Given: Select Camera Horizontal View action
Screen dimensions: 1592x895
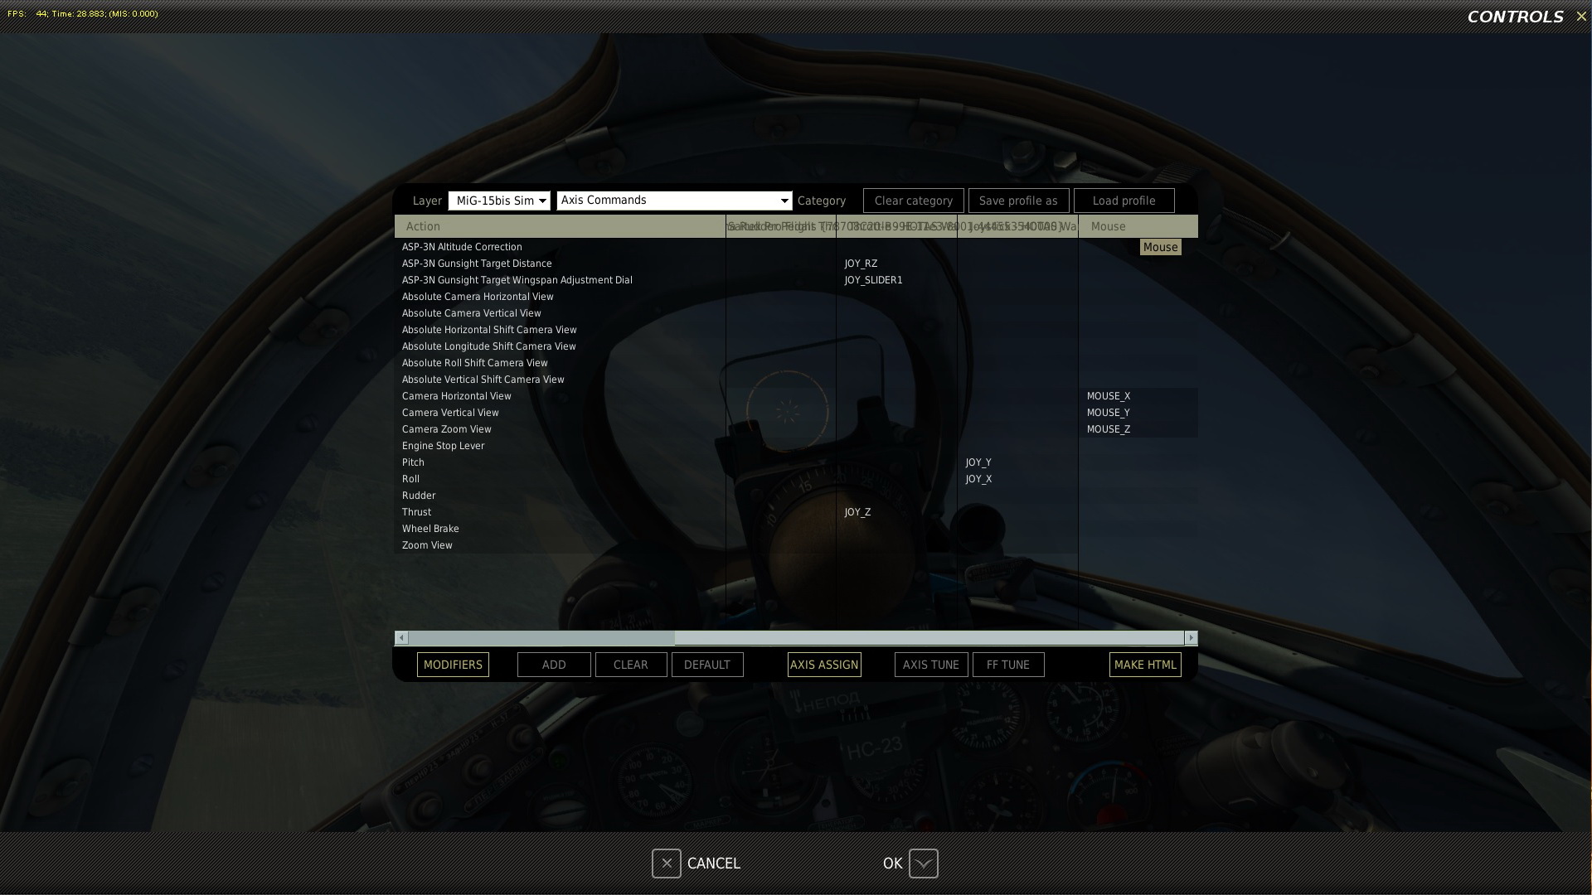Looking at the screenshot, I should tap(560, 396).
